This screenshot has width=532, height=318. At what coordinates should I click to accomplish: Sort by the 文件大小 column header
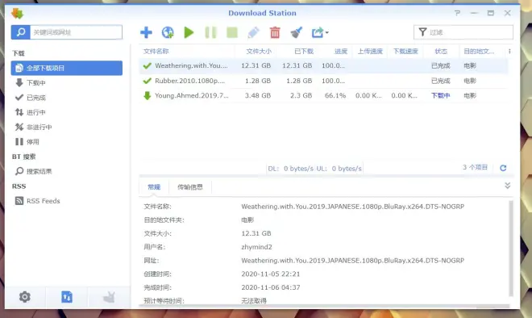259,52
